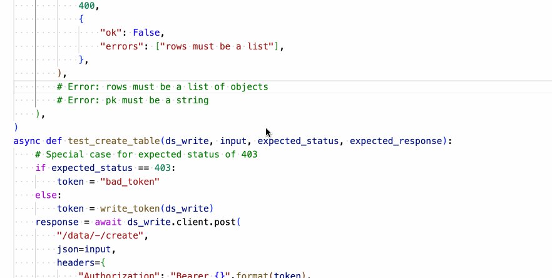Click the async keyword
This screenshot has height=278, width=552.
coord(27,141)
